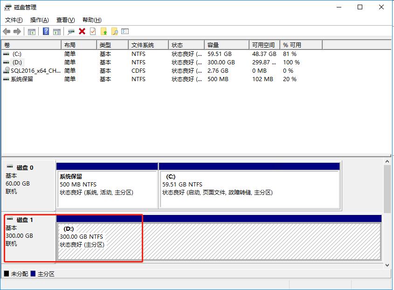Open the 查看(V) menu
This screenshot has height=290, width=394.
click(65, 20)
